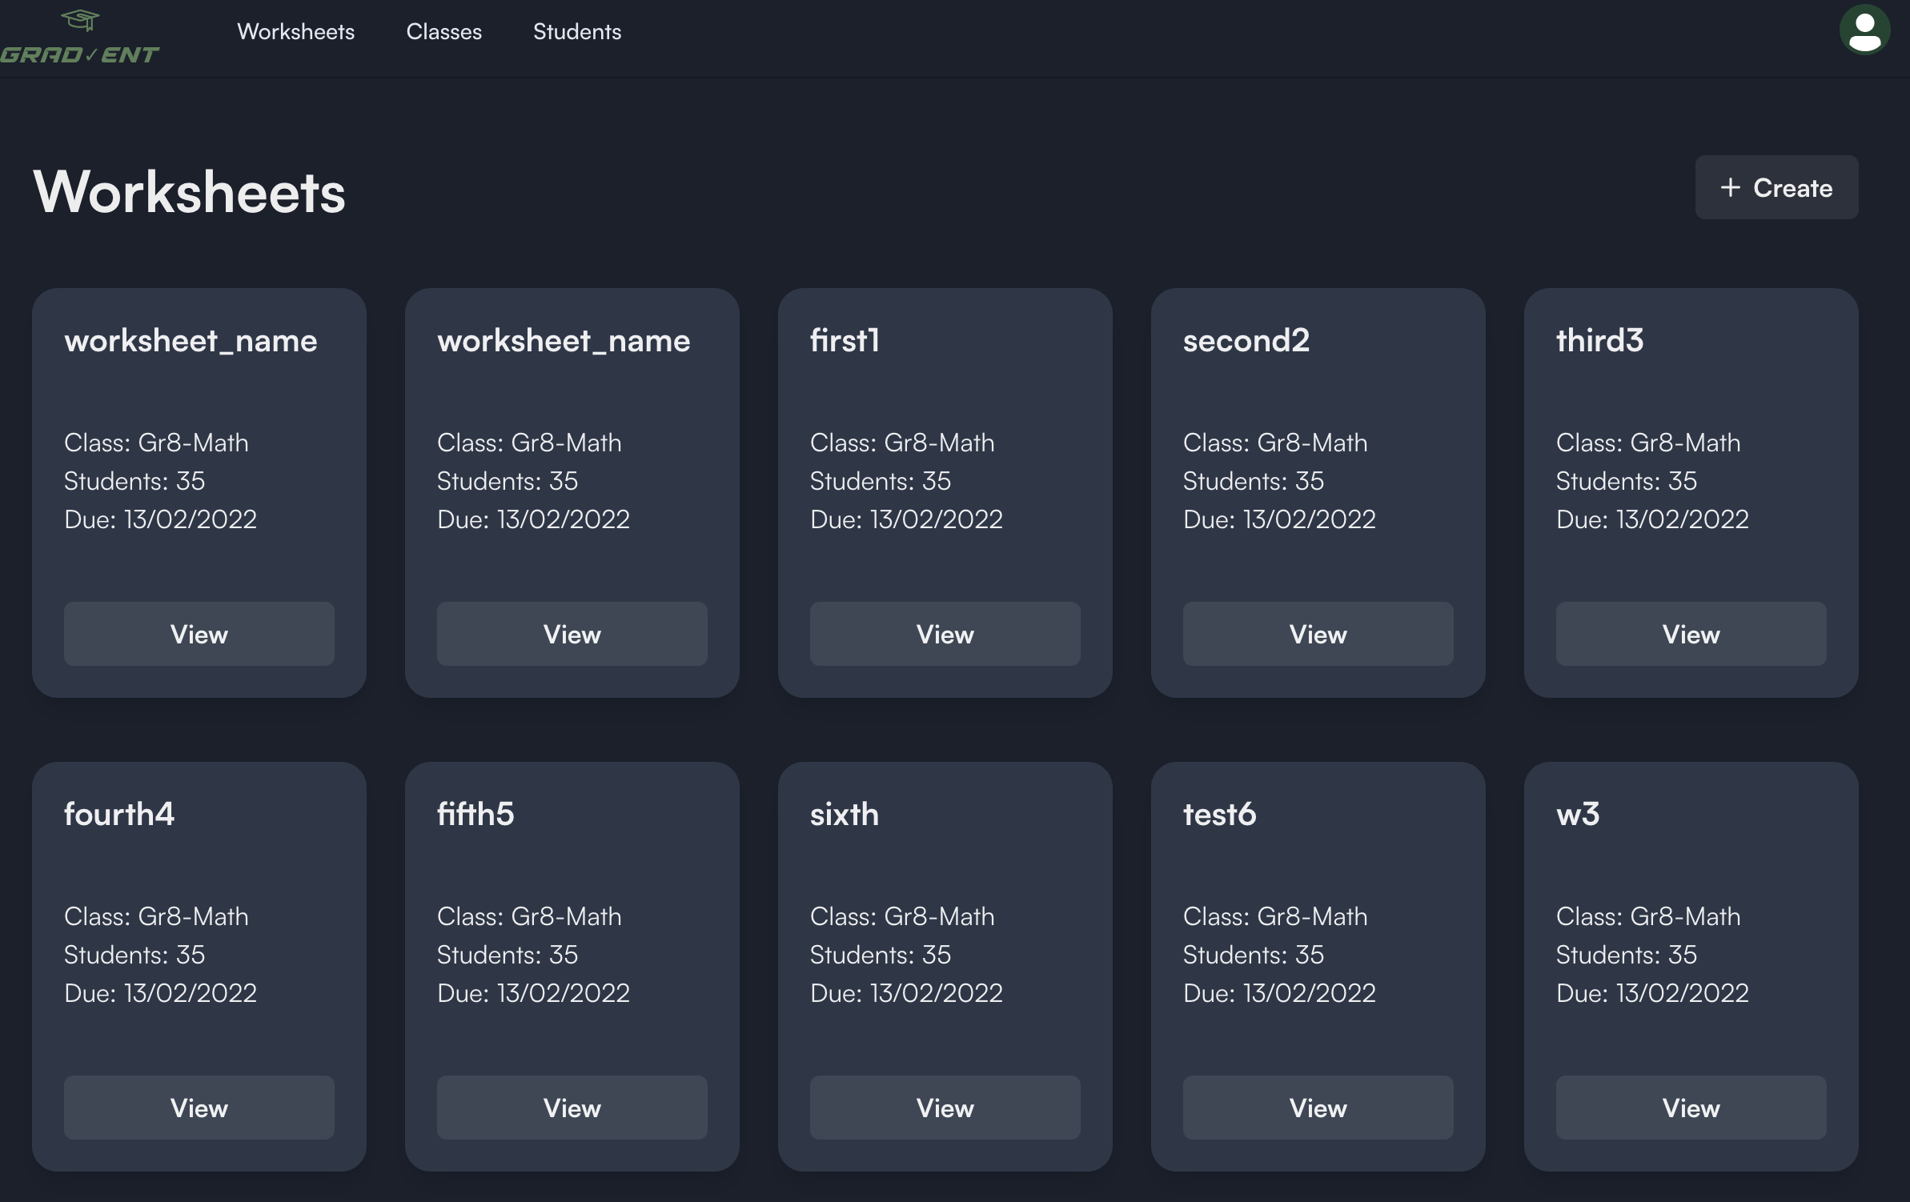The image size is (1910, 1202).
Task: View the first1 worksheet
Action: (x=945, y=634)
